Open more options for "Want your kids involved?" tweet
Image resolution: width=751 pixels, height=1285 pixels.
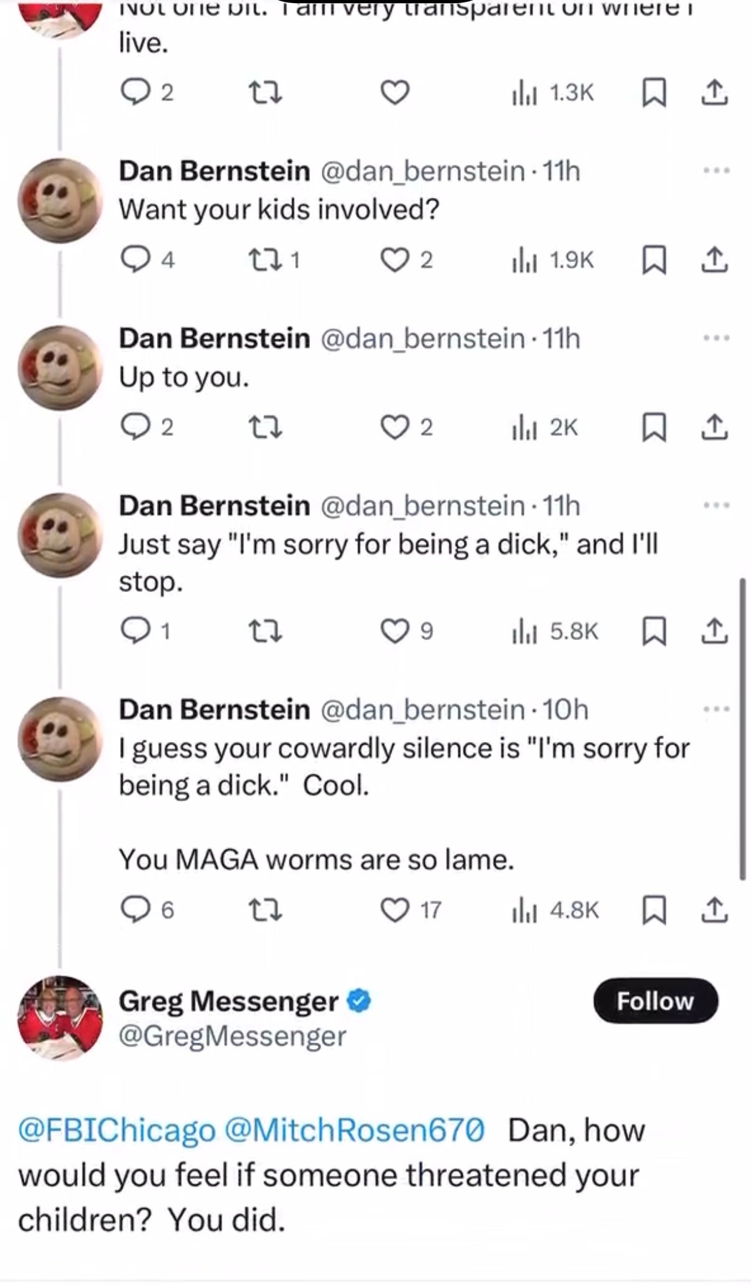click(x=716, y=171)
